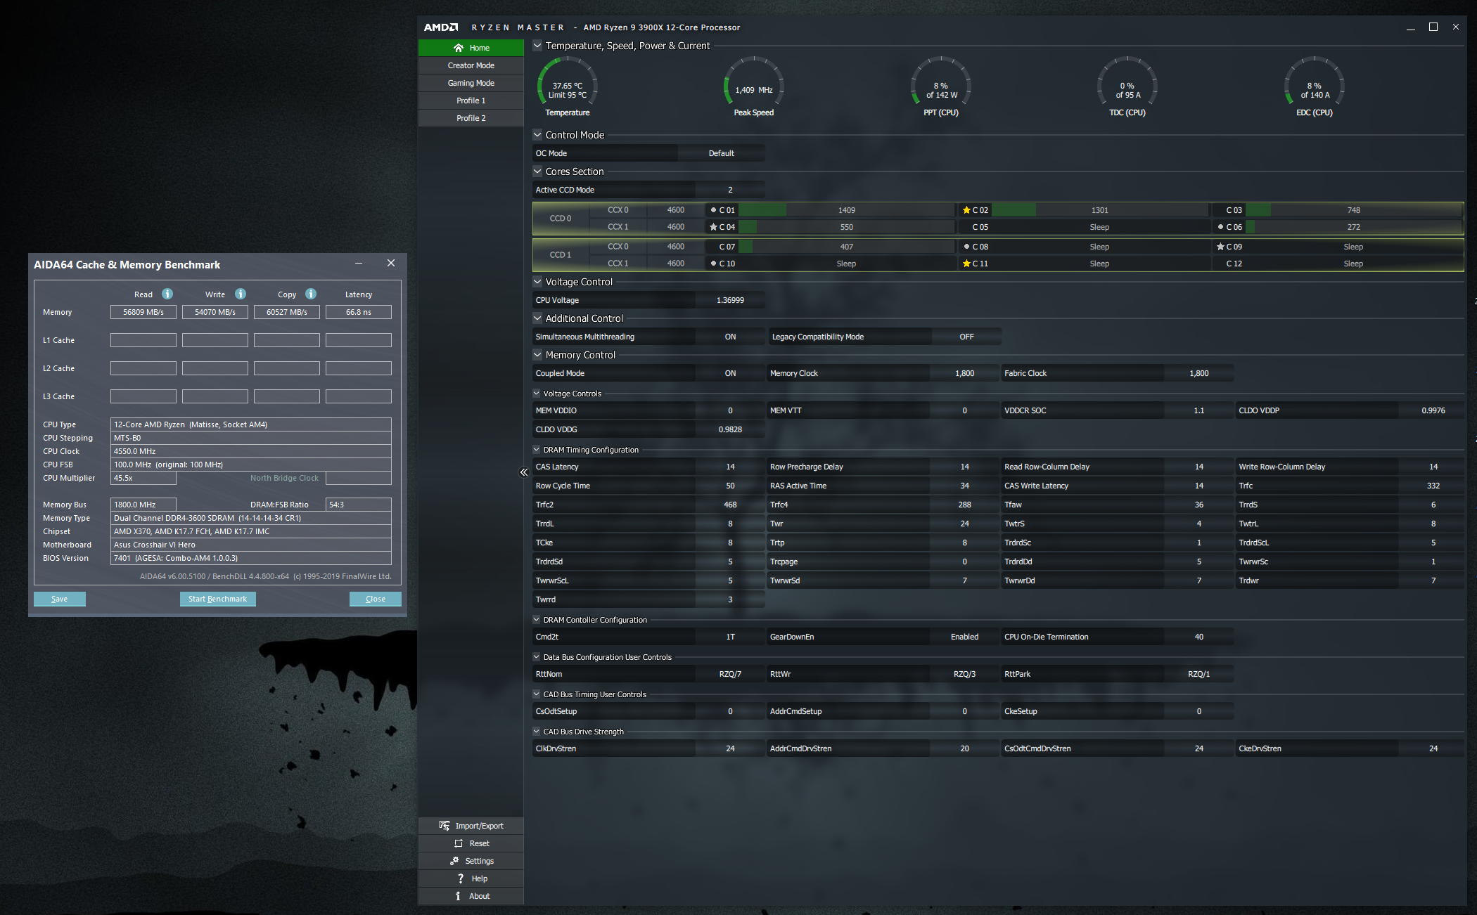Click Active CCD Mode value 2
1477x915 pixels.
point(730,190)
